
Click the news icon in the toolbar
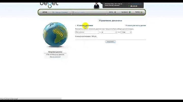pos(73,12)
